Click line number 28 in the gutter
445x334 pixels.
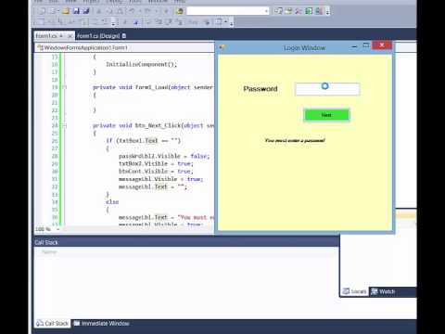point(55,156)
